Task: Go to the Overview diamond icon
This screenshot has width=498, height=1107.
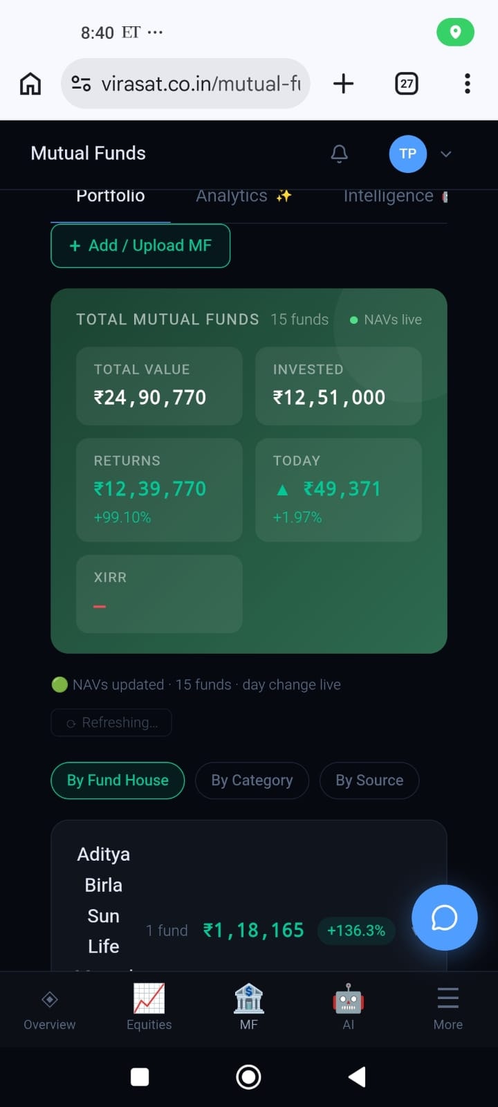Action: [x=50, y=1000]
